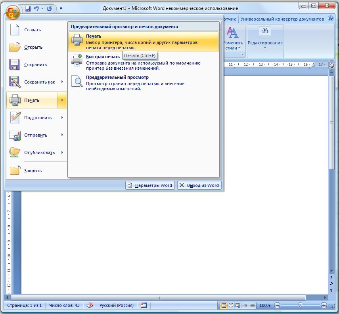Click the right indent marker on the ruler
Viewport: 339px width, 314px height.
coord(313,65)
